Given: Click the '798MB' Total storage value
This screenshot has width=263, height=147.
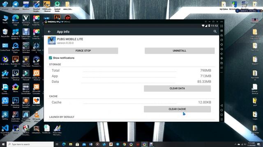Looking at the screenshot, I should coord(205,71).
